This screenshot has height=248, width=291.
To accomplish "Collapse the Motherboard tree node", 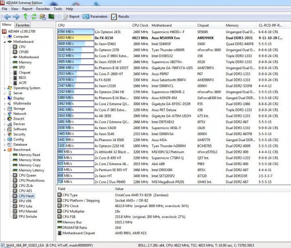I will click(4, 42).
